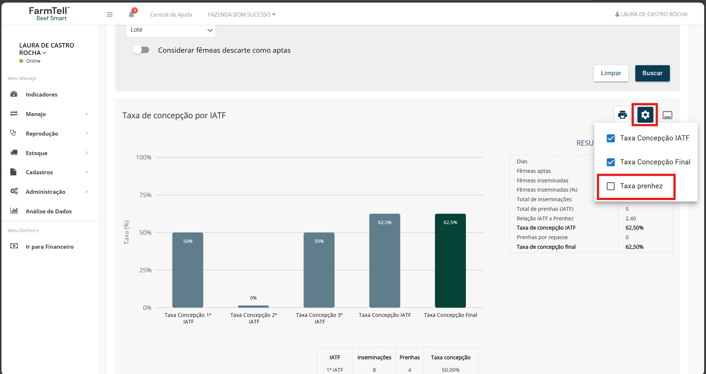Go to Ir para Financeiro
706x374 pixels.
tap(50, 247)
